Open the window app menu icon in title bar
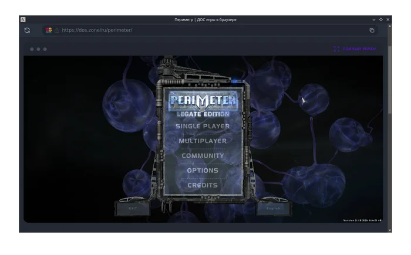 pos(23,19)
